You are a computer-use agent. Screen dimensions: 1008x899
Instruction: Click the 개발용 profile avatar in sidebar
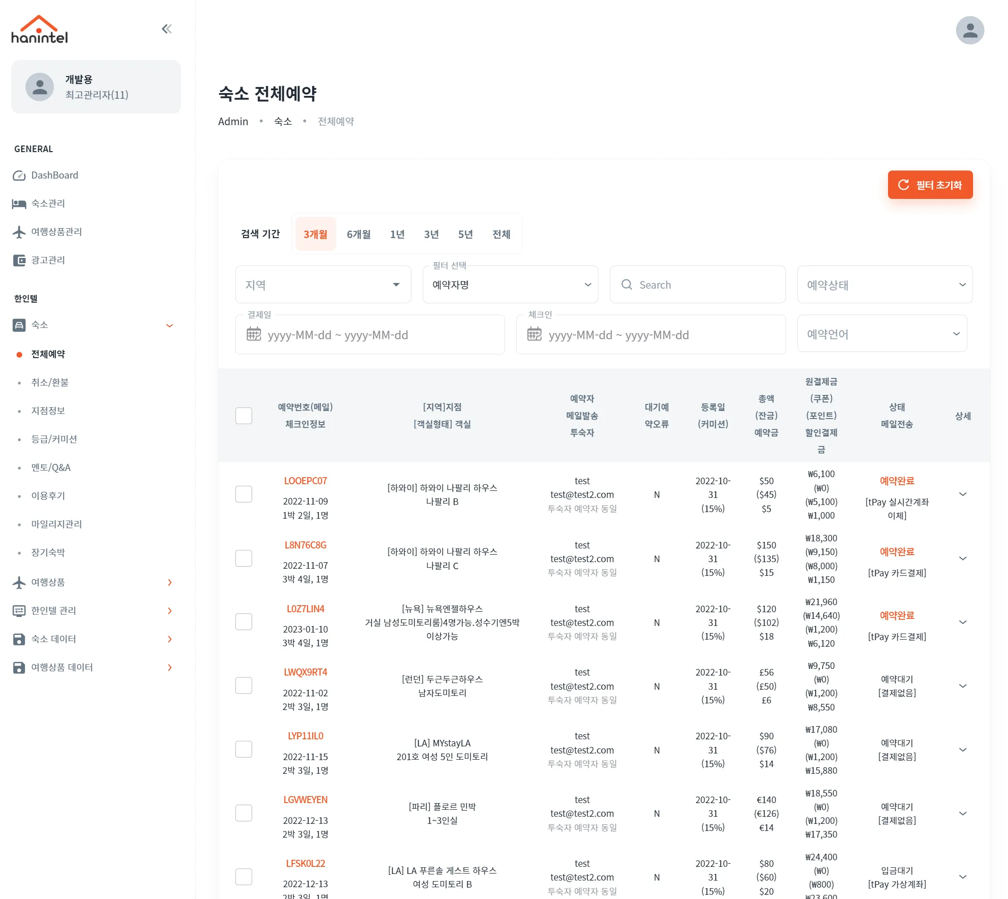click(40, 87)
